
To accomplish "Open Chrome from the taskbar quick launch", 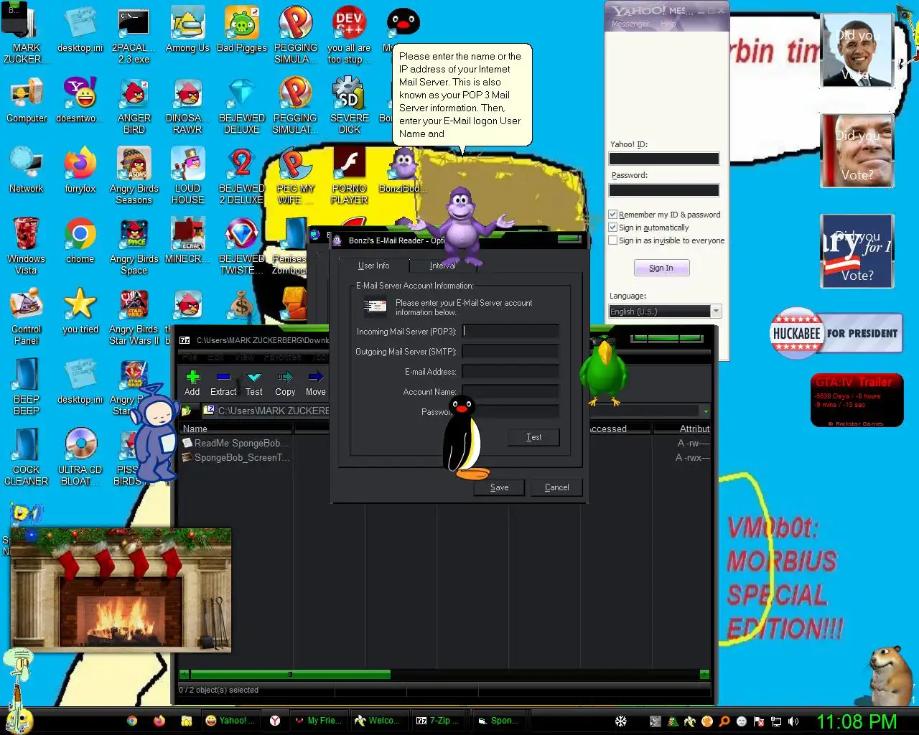I will click(x=132, y=721).
